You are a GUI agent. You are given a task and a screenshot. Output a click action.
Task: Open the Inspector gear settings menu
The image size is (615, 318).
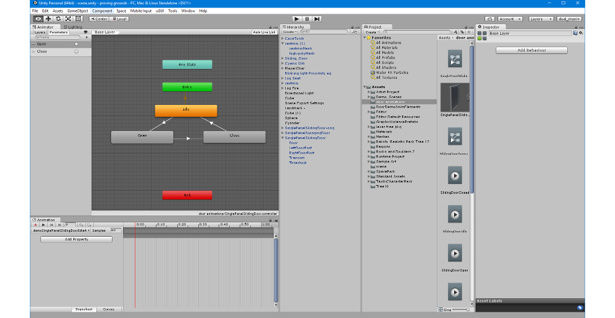tap(581, 34)
